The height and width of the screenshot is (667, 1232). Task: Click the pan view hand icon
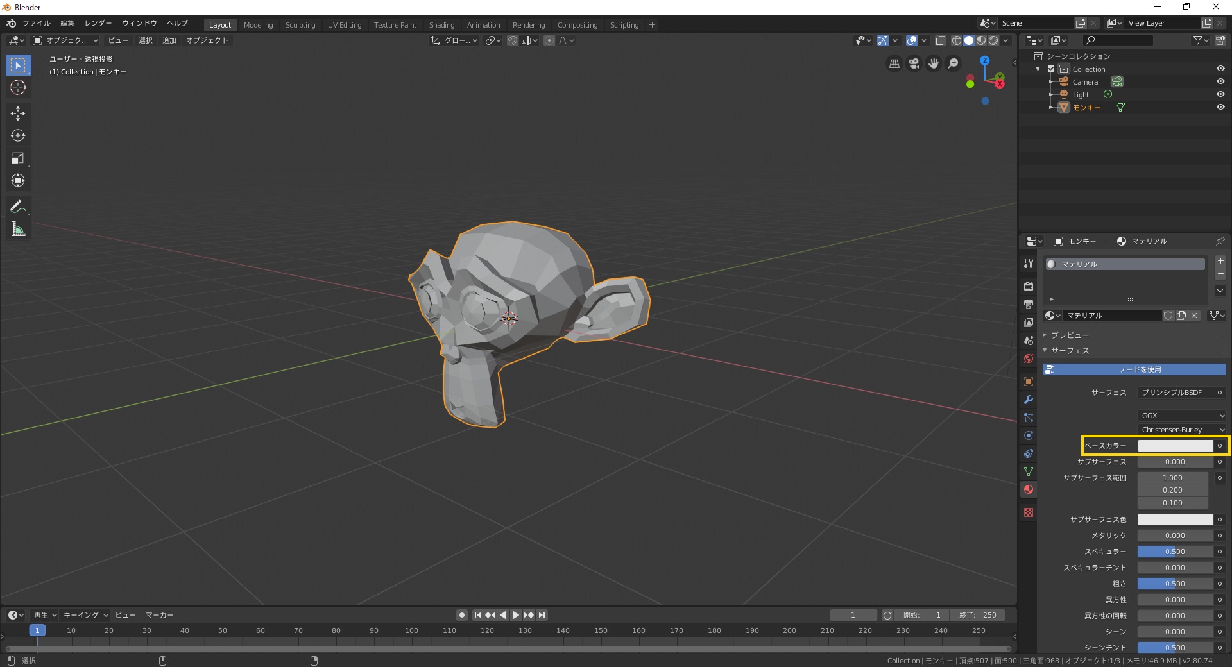[x=934, y=63]
